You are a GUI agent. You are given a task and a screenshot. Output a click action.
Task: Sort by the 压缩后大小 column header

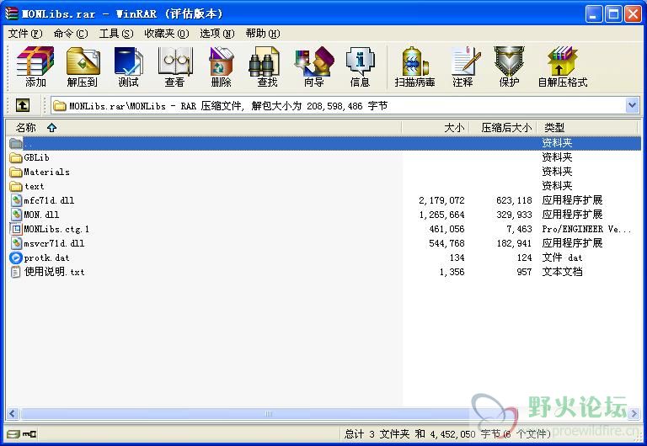pyautogui.click(x=504, y=128)
